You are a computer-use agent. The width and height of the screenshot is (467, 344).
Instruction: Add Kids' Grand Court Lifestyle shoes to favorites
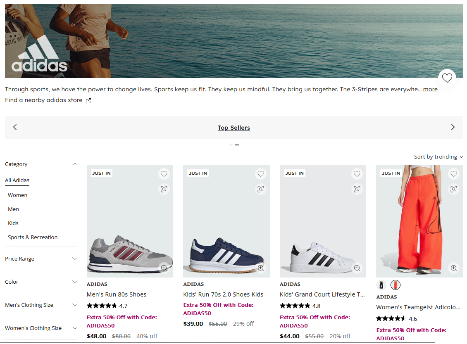point(357,173)
